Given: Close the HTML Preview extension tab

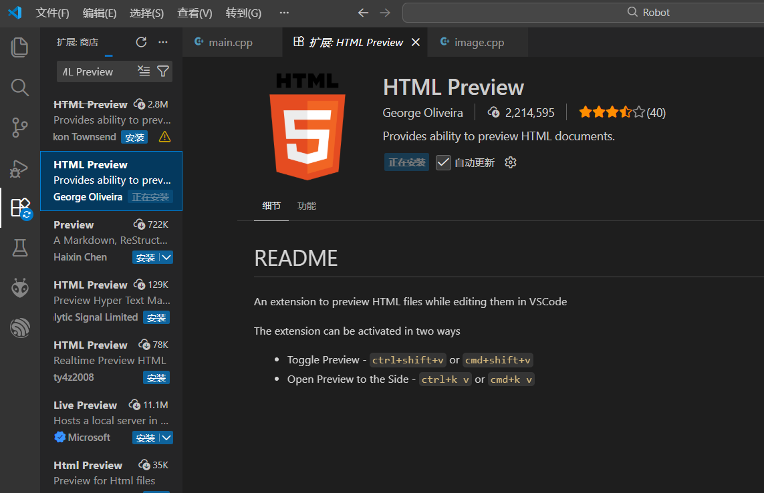Looking at the screenshot, I should [416, 42].
